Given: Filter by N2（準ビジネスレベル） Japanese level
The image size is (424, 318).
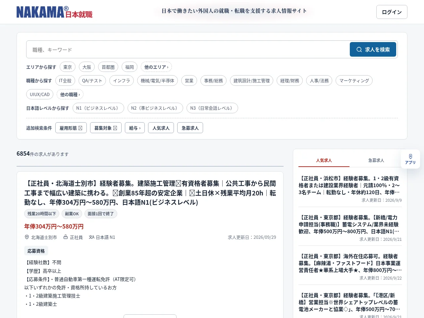Looking at the screenshot, I should [x=155, y=108].
